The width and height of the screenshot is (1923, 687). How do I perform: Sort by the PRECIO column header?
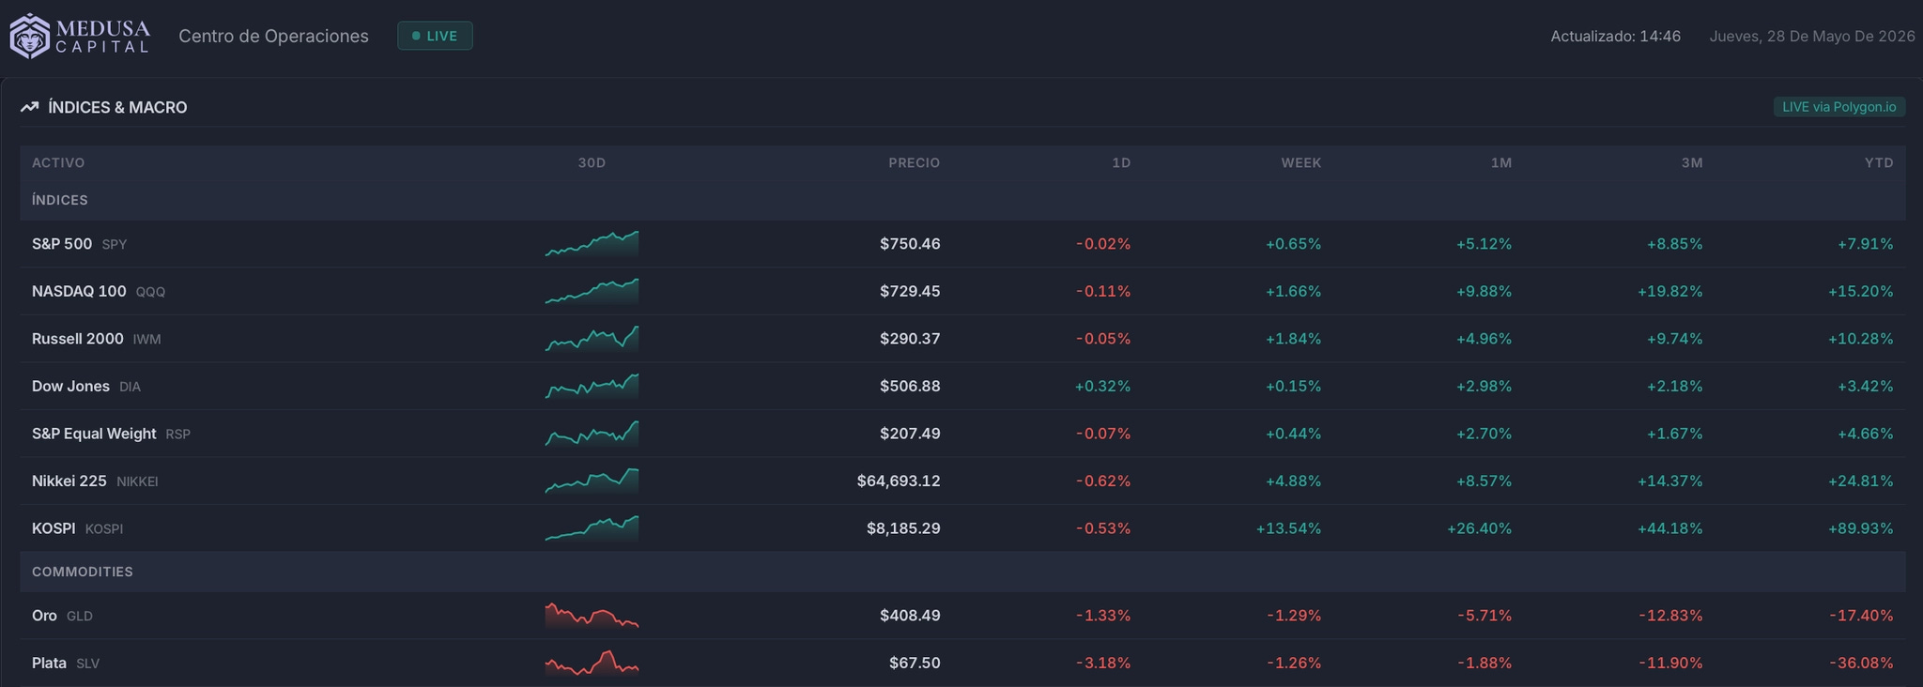[914, 162]
